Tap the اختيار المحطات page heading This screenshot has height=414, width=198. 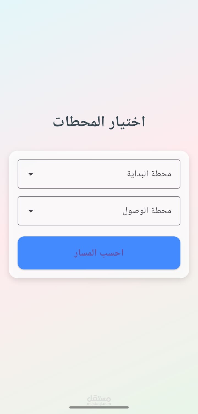pos(99,122)
